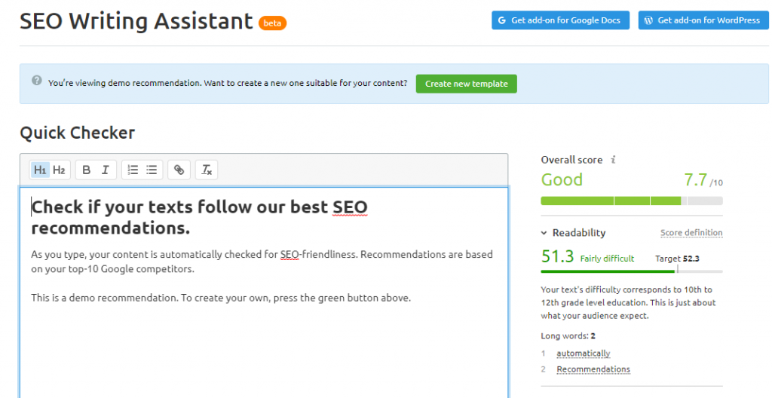Click the 'Quick Checker' heading
Screen dimensions: 772x398
pyautogui.click(x=78, y=133)
